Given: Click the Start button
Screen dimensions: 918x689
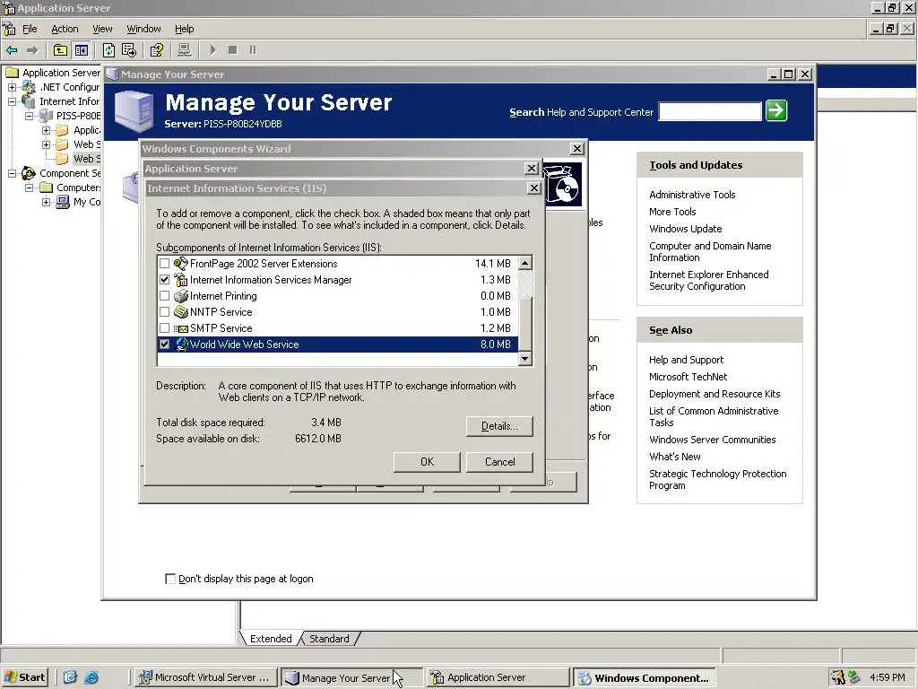Looking at the screenshot, I should point(24,677).
